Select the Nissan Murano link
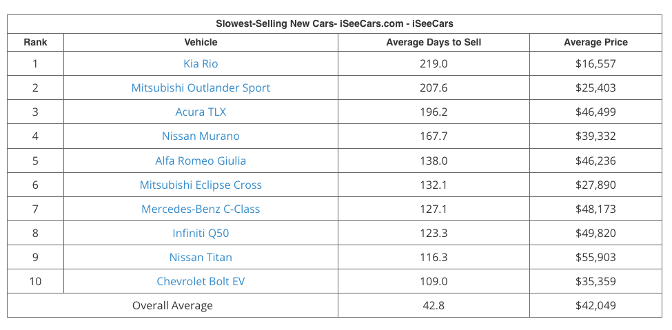This screenshot has width=672, height=330. (201, 136)
